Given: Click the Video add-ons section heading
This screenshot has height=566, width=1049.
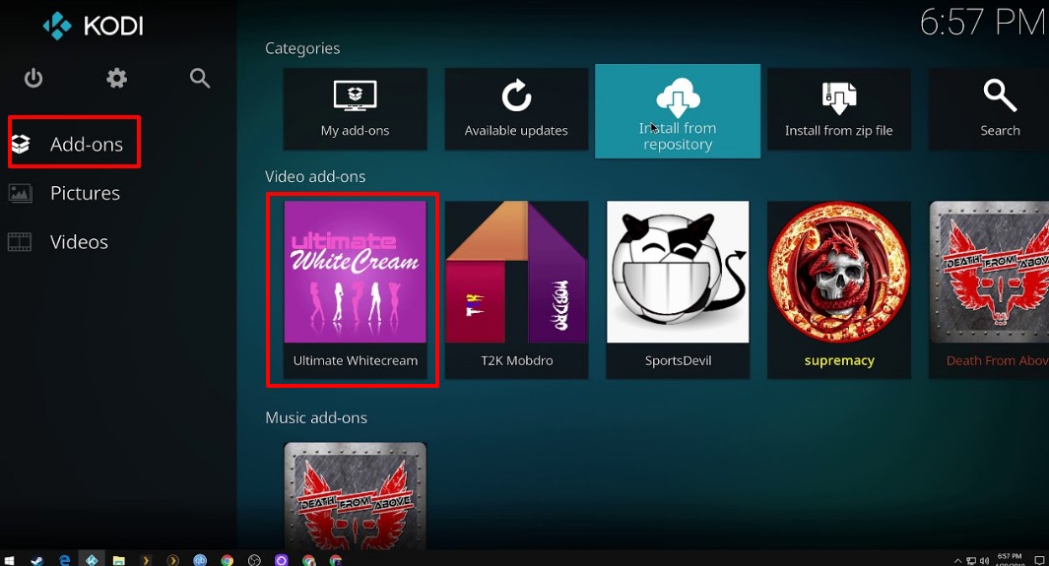Looking at the screenshot, I should (x=315, y=176).
